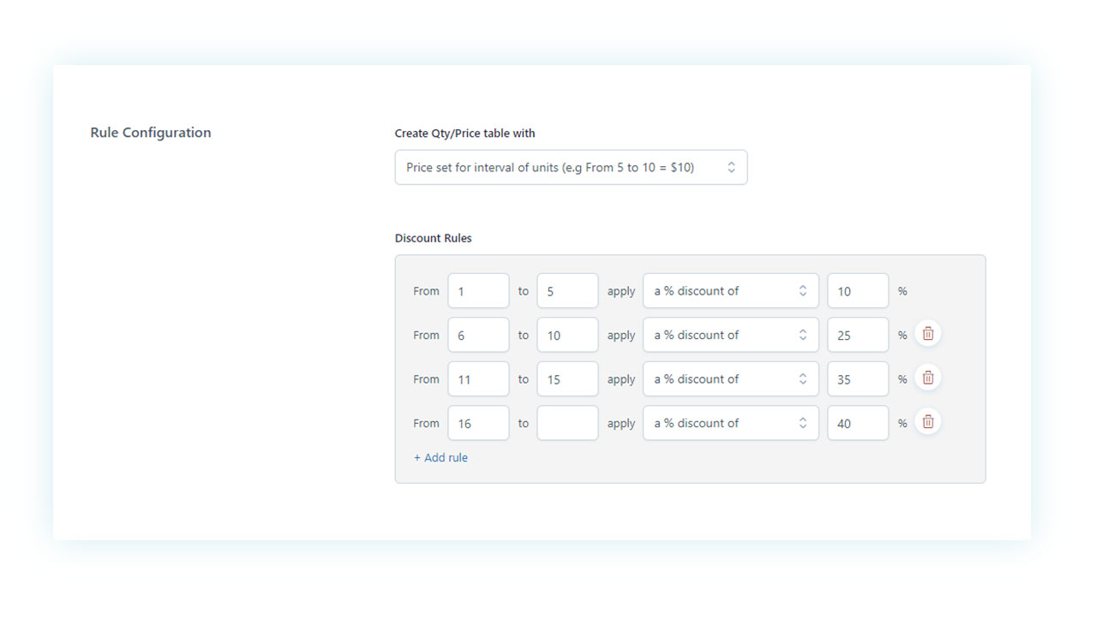Image resolution: width=1114 pixels, height=631 pixels.
Task: Focus the From field containing 16
Action: (x=478, y=423)
